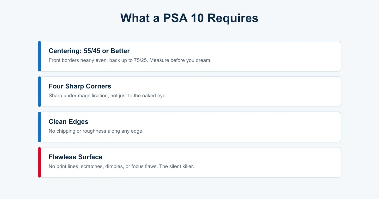Click the 'No print lines, scratches' description
Screen dimensions: 379x199
121,166
